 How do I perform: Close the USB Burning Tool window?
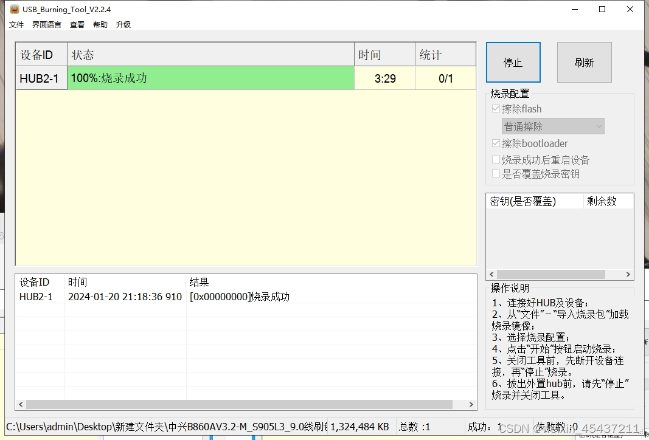(x=630, y=9)
